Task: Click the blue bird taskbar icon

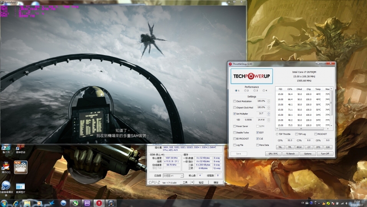Action: coord(51,203)
